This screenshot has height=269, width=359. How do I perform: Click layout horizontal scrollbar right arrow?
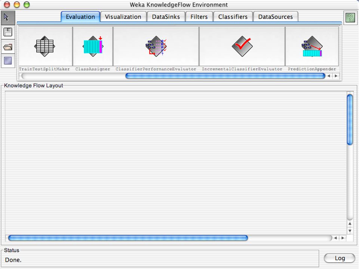pos(343,238)
